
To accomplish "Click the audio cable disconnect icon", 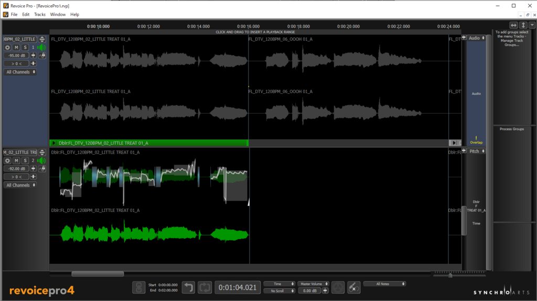I will [353, 287].
